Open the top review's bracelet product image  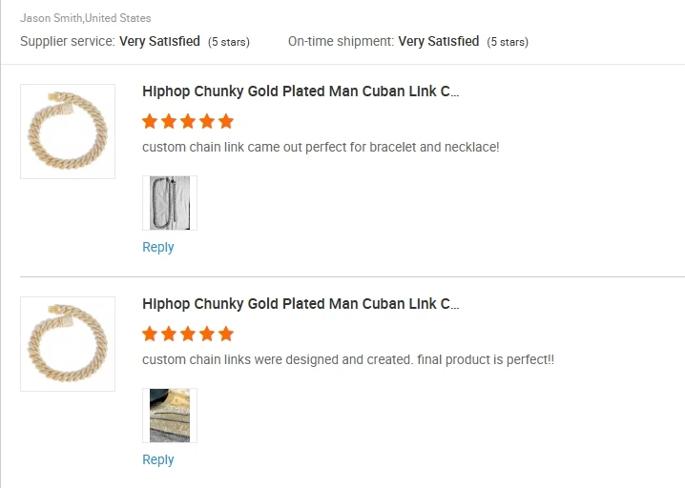coord(68,132)
